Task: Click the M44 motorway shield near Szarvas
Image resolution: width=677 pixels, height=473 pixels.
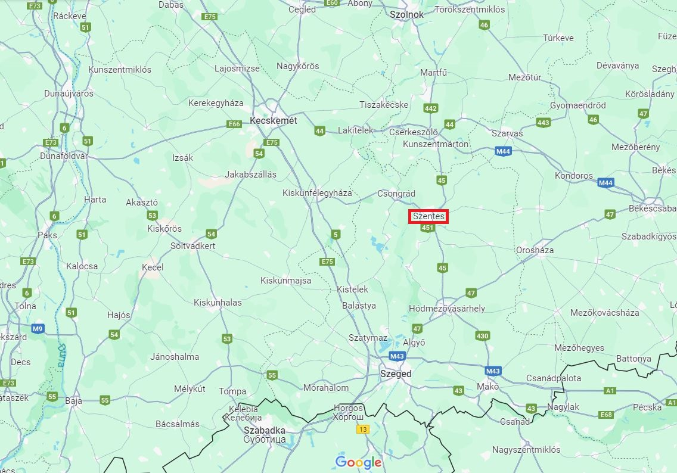Action: (503, 151)
